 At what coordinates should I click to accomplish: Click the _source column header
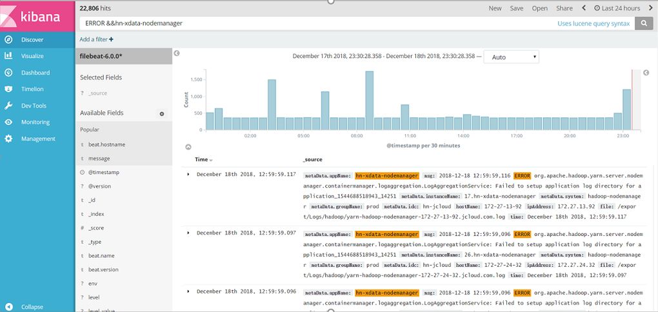coord(312,160)
